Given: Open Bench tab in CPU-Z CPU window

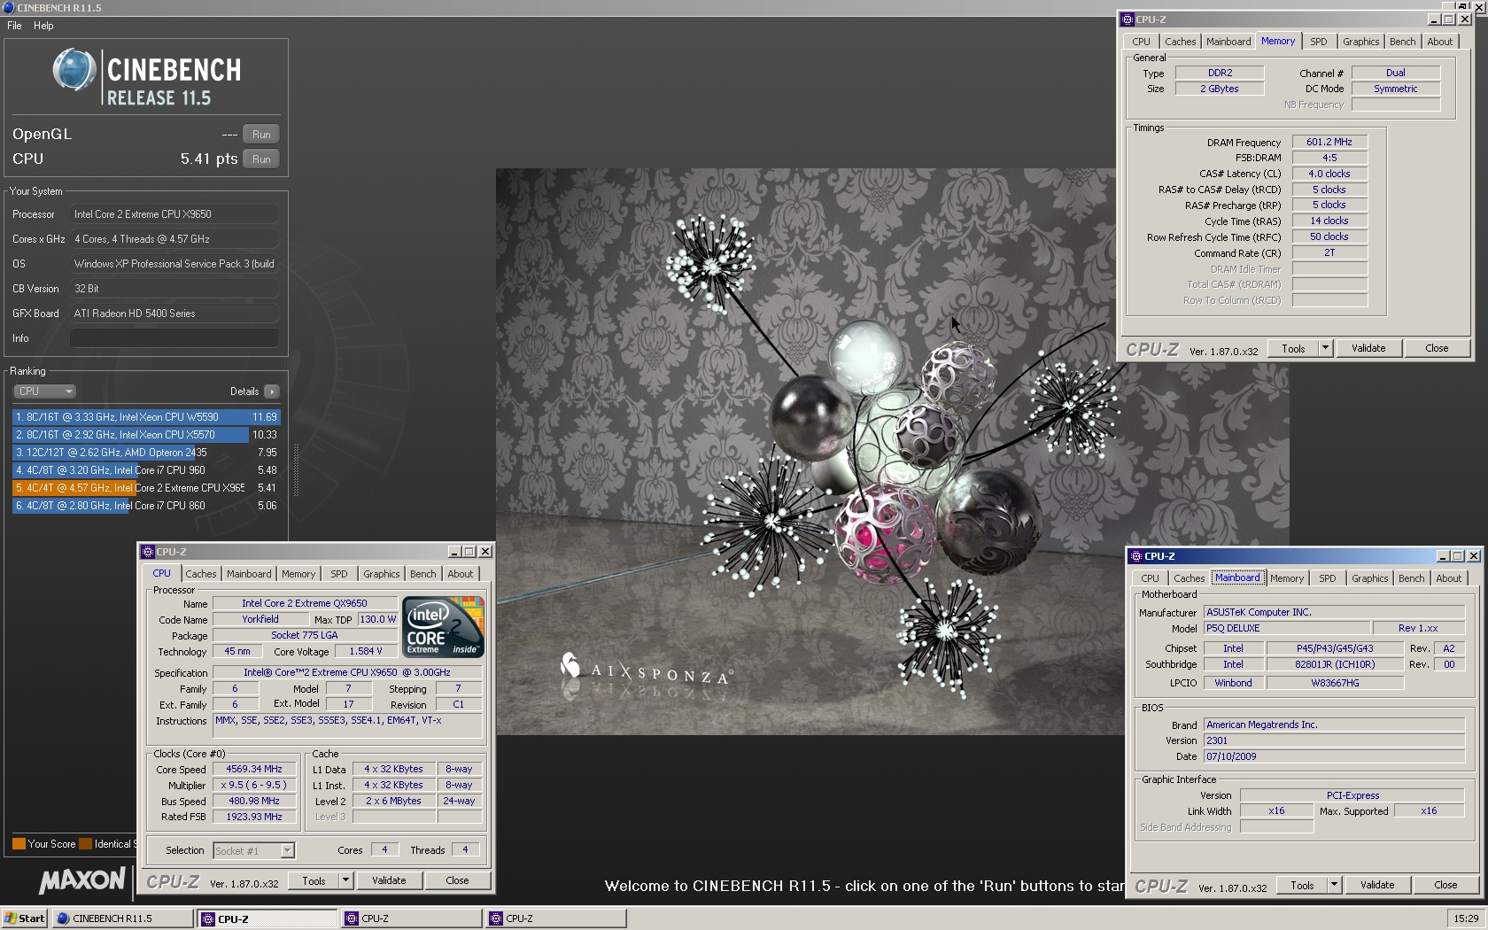Looking at the screenshot, I should 423,574.
